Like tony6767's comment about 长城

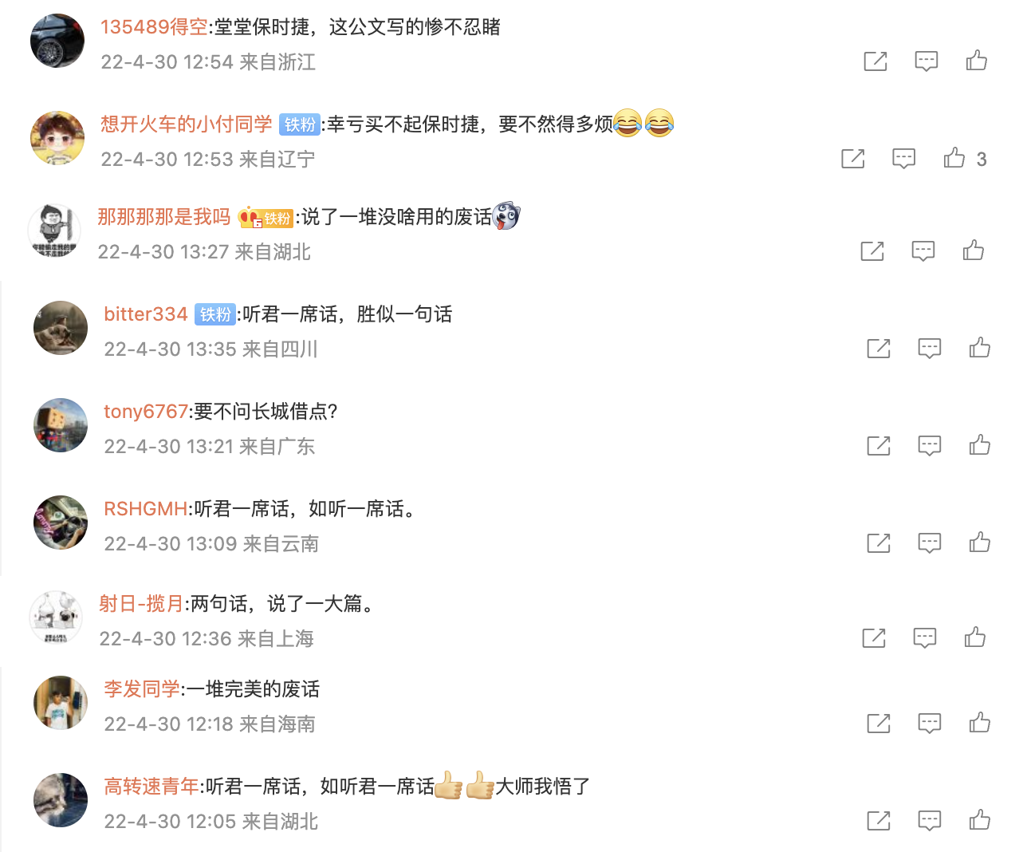(x=980, y=445)
